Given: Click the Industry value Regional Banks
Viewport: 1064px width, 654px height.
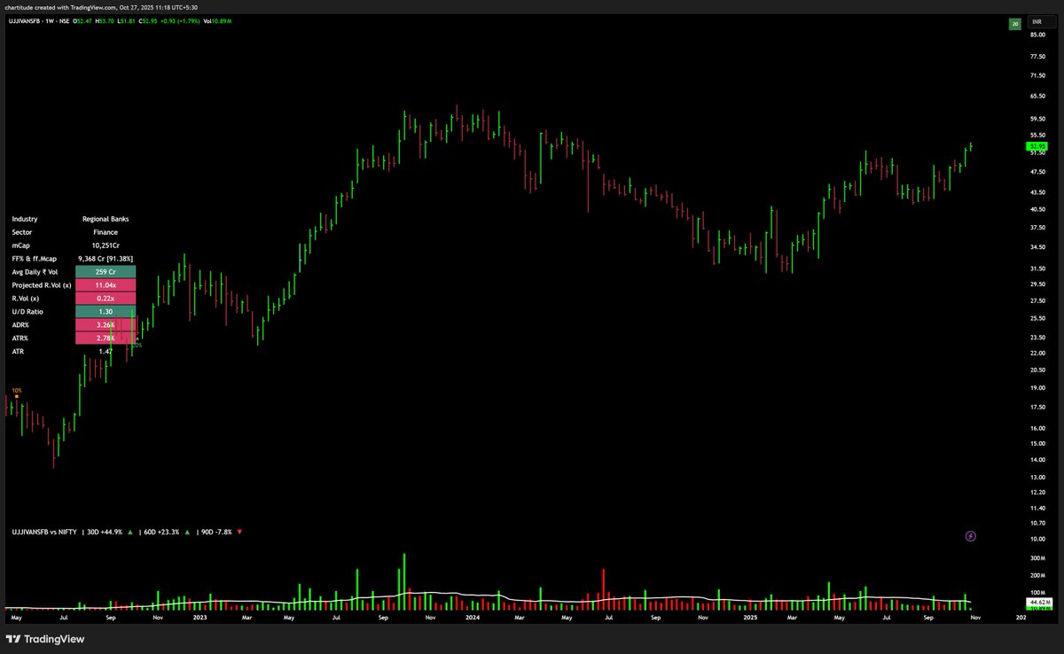Looking at the screenshot, I should point(106,218).
